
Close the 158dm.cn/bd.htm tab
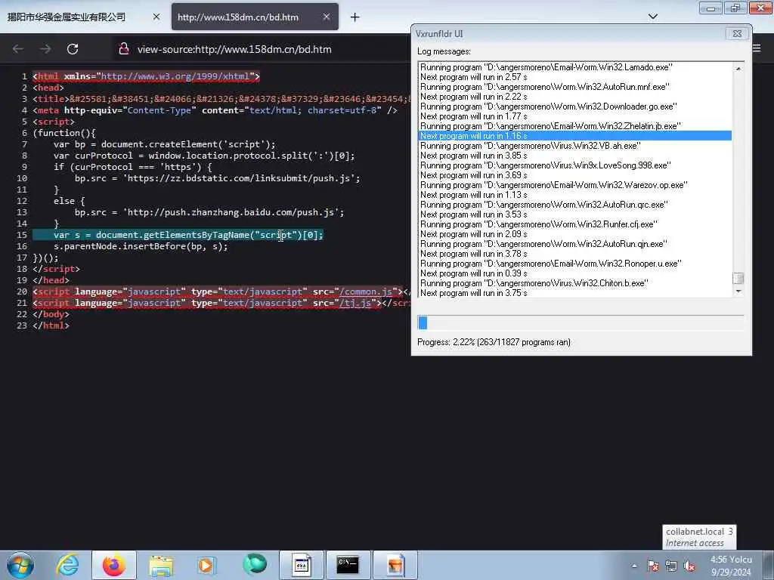tap(327, 17)
